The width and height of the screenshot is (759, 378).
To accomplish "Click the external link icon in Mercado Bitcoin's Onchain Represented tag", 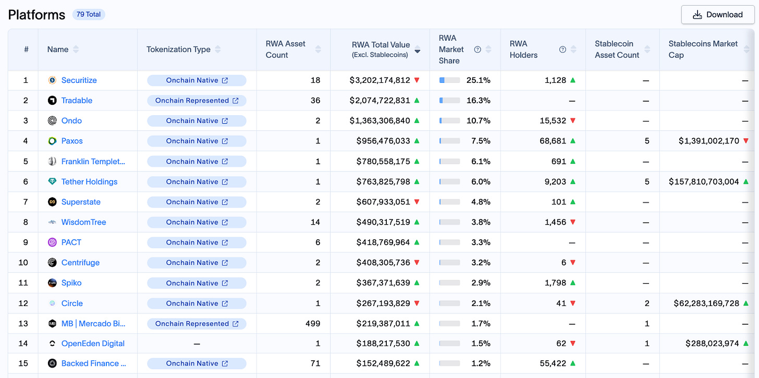I will pos(236,324).
